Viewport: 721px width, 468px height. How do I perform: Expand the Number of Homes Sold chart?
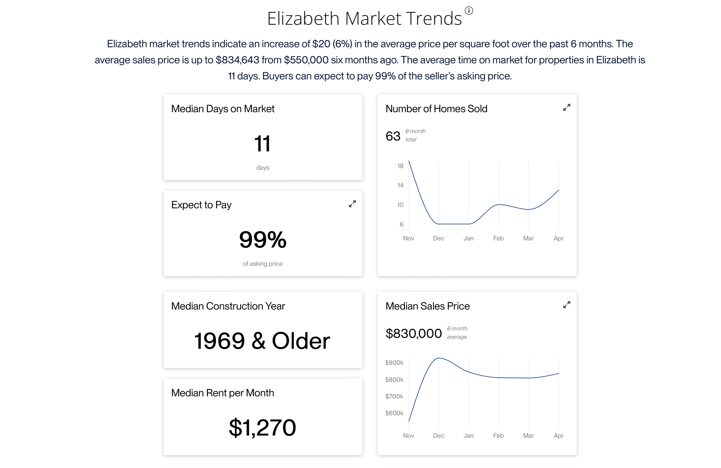[566, 107]
